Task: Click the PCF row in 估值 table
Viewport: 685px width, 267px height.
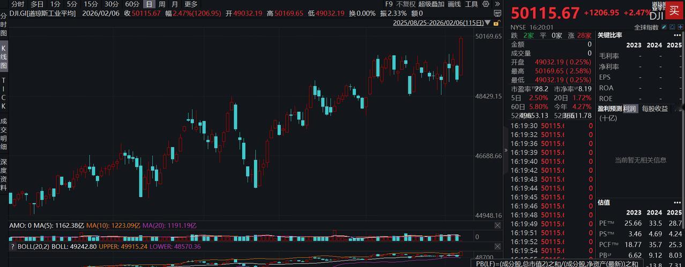Action: pyautogui.click(x=641, y=244)
